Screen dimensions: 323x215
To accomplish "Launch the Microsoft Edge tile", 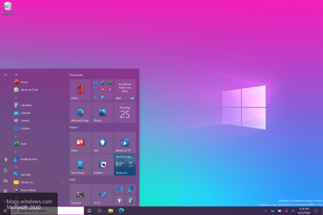I will [x=80, y=112].
